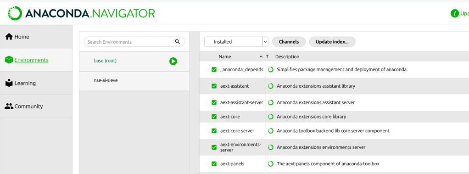Open the Home tab
Screen dimensions: 469x174
coord(36,37)
